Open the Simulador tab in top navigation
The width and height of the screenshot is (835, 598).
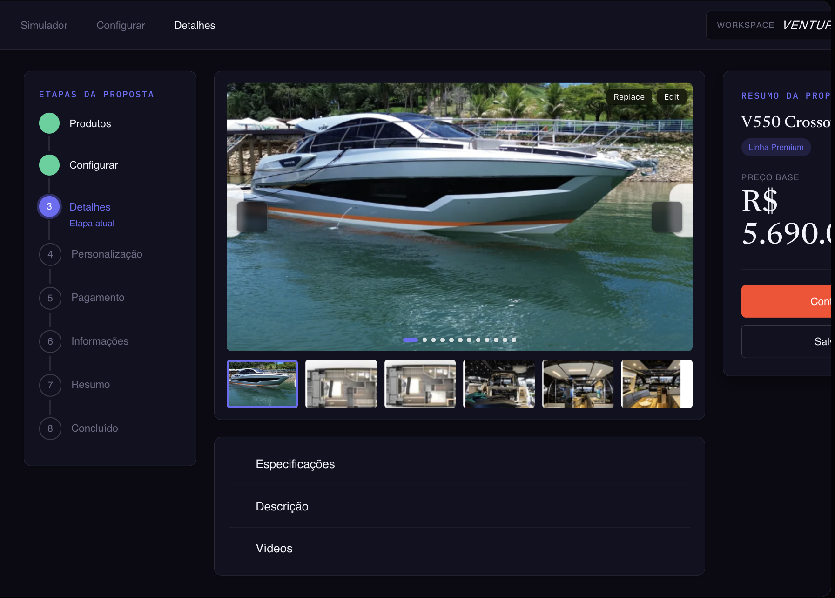pos(44,25)
